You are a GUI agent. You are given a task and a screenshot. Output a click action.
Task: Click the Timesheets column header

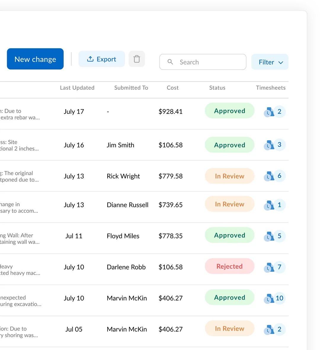271,88
